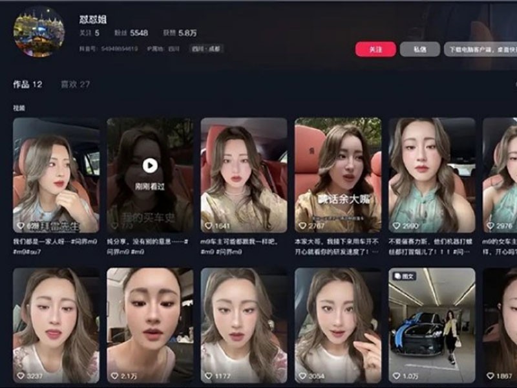This screenshot has height=388, width=517.
Task: Open the video thumbnail with 3054 likes
Action: pyautogui.click(x=338, y=323)
